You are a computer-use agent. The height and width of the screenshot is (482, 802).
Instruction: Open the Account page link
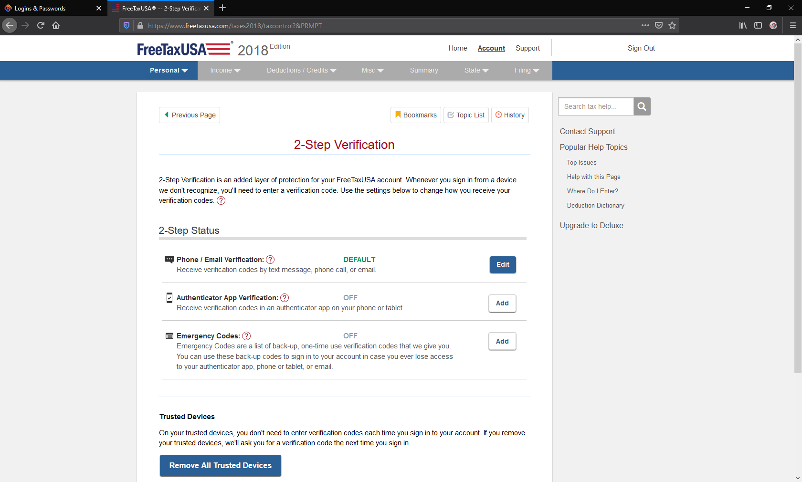coord(491,48)
